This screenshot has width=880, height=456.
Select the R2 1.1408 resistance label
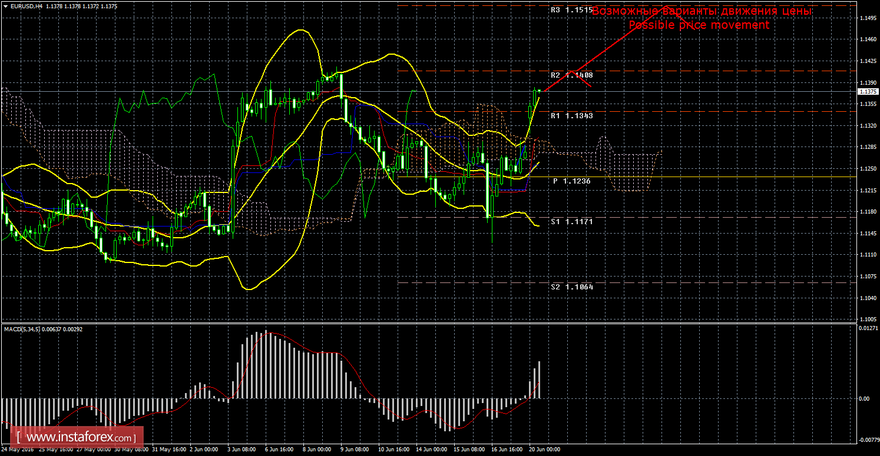(571, 75)
